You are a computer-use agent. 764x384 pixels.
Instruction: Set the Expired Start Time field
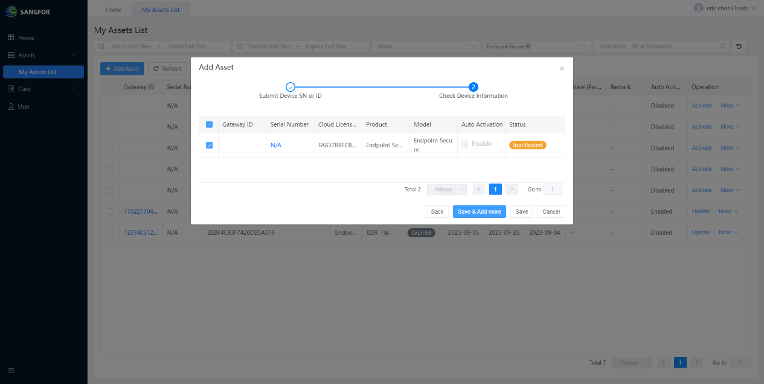[269, 46]
